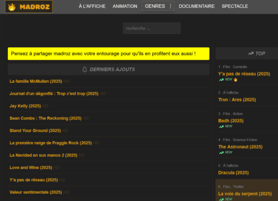Expand the GENRES three-dot dropdown icon

click(171, 6)
